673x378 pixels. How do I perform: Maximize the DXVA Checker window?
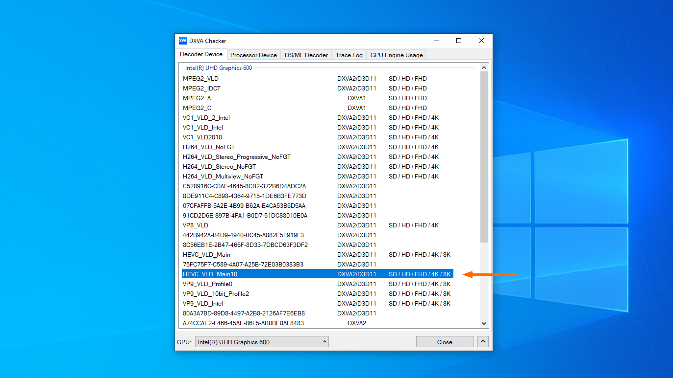coord(459,41)
